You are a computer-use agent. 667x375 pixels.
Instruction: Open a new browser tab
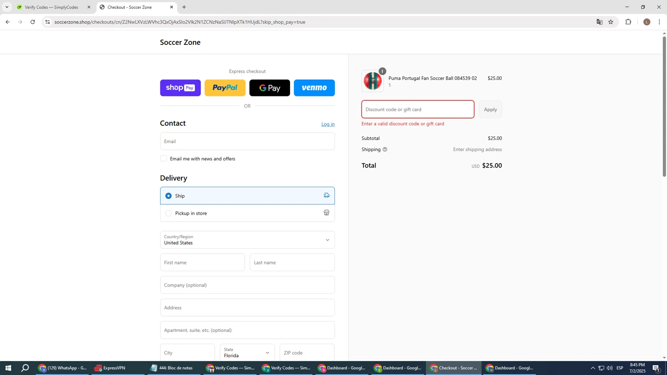pos(184,7)
